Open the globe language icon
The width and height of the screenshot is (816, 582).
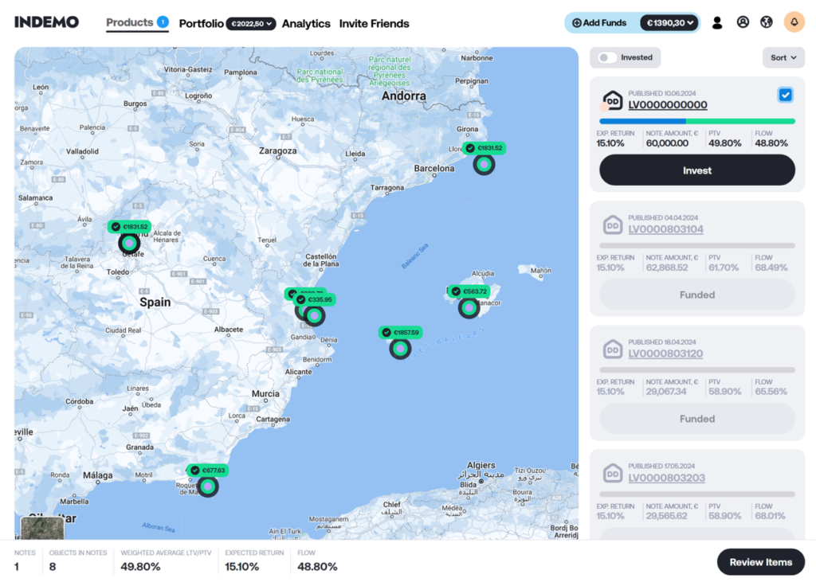[x=767, y=22]
